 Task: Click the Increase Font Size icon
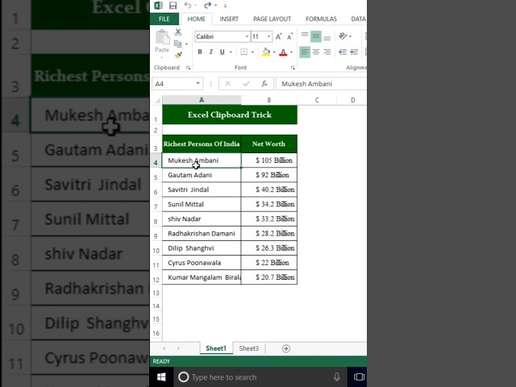[x=278, y=36]
